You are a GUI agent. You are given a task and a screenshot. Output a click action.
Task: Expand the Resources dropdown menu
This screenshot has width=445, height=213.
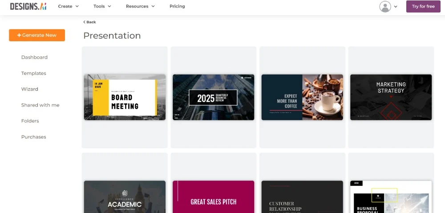pos(140,7)
